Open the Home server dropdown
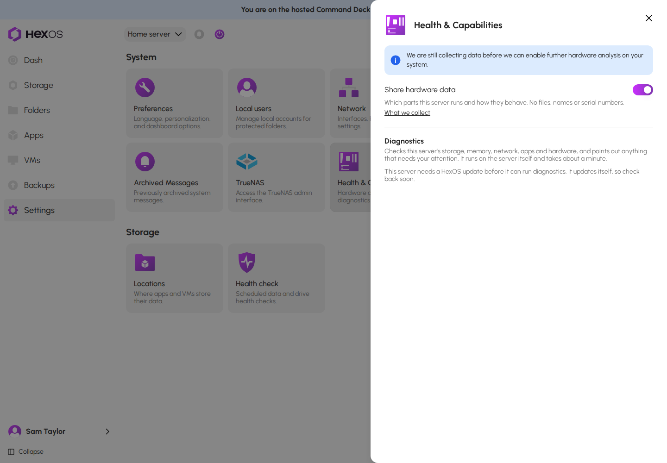Image resolution: width=667 pixels, height=463 pixels. (155, 34)
